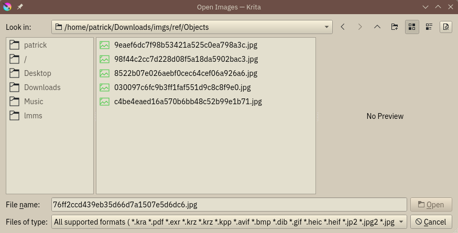The image size is (458, 233).
Task: Click folder icon beside patrick
Action: (14, 45)
